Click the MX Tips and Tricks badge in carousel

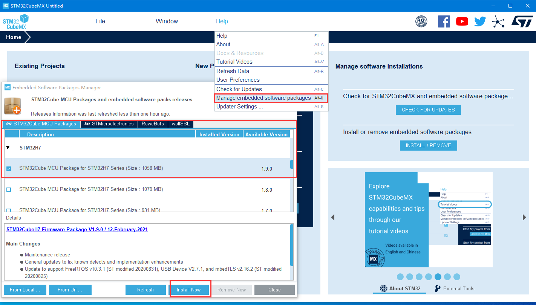point(374,259)
